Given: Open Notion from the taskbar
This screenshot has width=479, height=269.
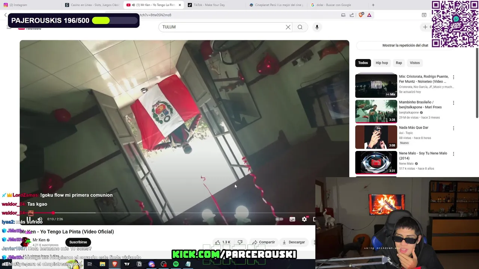Looking at the screenshot, I should click(139, 264).
